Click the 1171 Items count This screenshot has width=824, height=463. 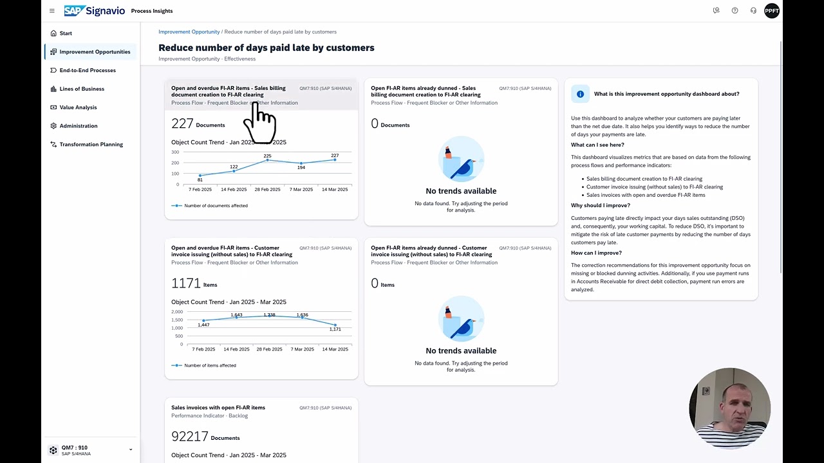194,283
